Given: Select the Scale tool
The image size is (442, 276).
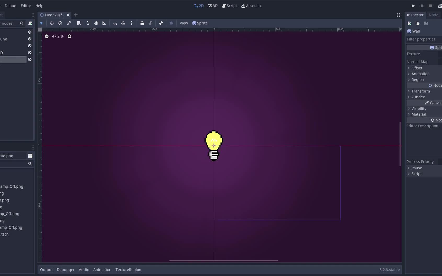Looking at the screenshot, I should coord(69,23).
